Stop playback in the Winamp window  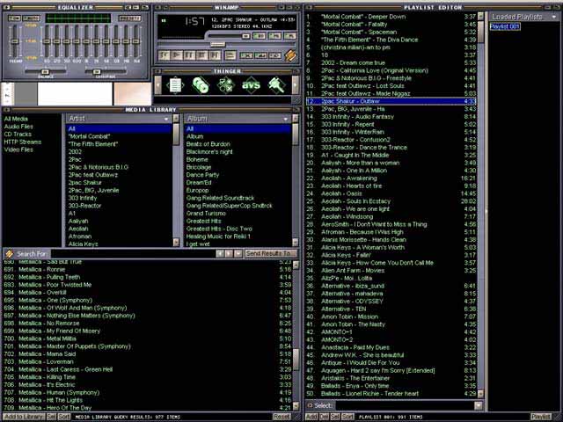click(x=201, y=55)
